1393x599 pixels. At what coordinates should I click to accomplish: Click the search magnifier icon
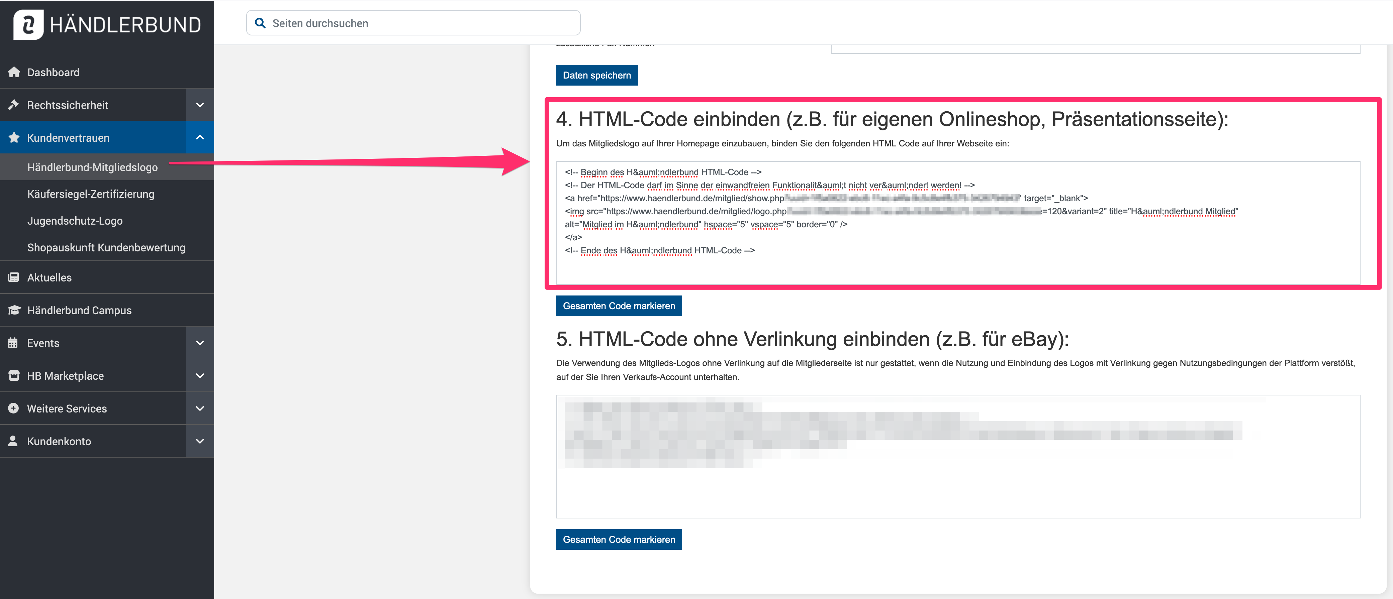260,23
